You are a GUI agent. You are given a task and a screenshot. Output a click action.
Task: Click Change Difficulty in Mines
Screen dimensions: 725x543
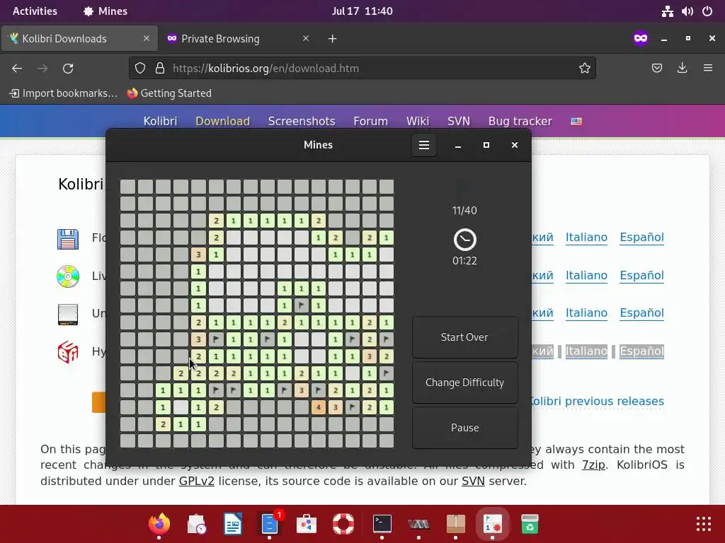464,383
